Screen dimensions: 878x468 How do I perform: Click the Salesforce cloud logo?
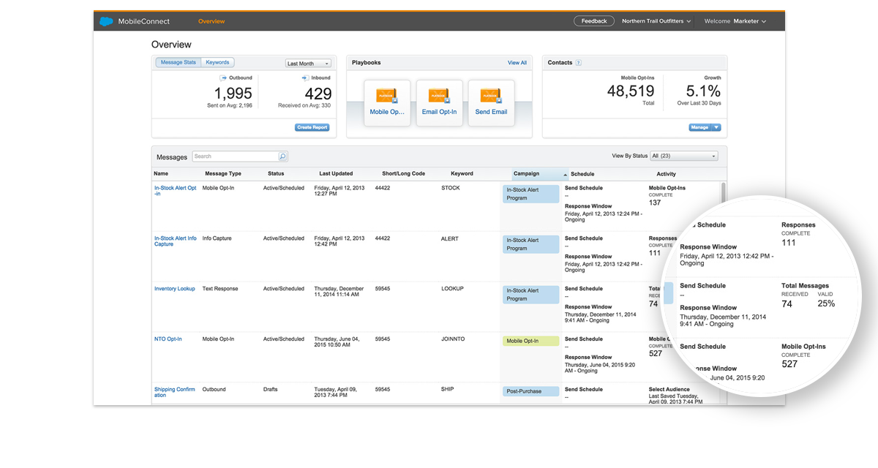tap(107, 21)
